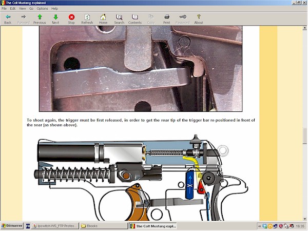Click the taskbar clock showing 16:35
The image size is (308, 231).
pyautogui.click(x=300, y=226)
